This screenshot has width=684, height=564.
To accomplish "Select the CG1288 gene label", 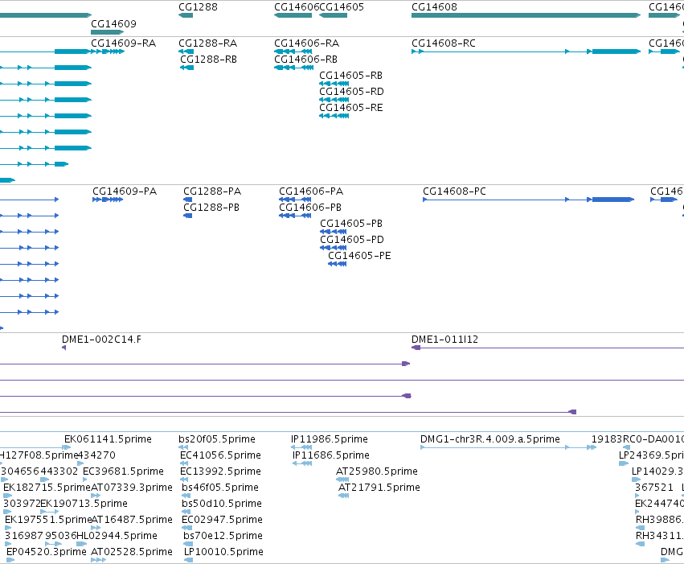I will click(198, 7).
